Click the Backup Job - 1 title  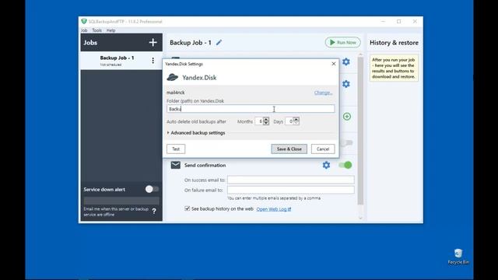click(191, 43)
